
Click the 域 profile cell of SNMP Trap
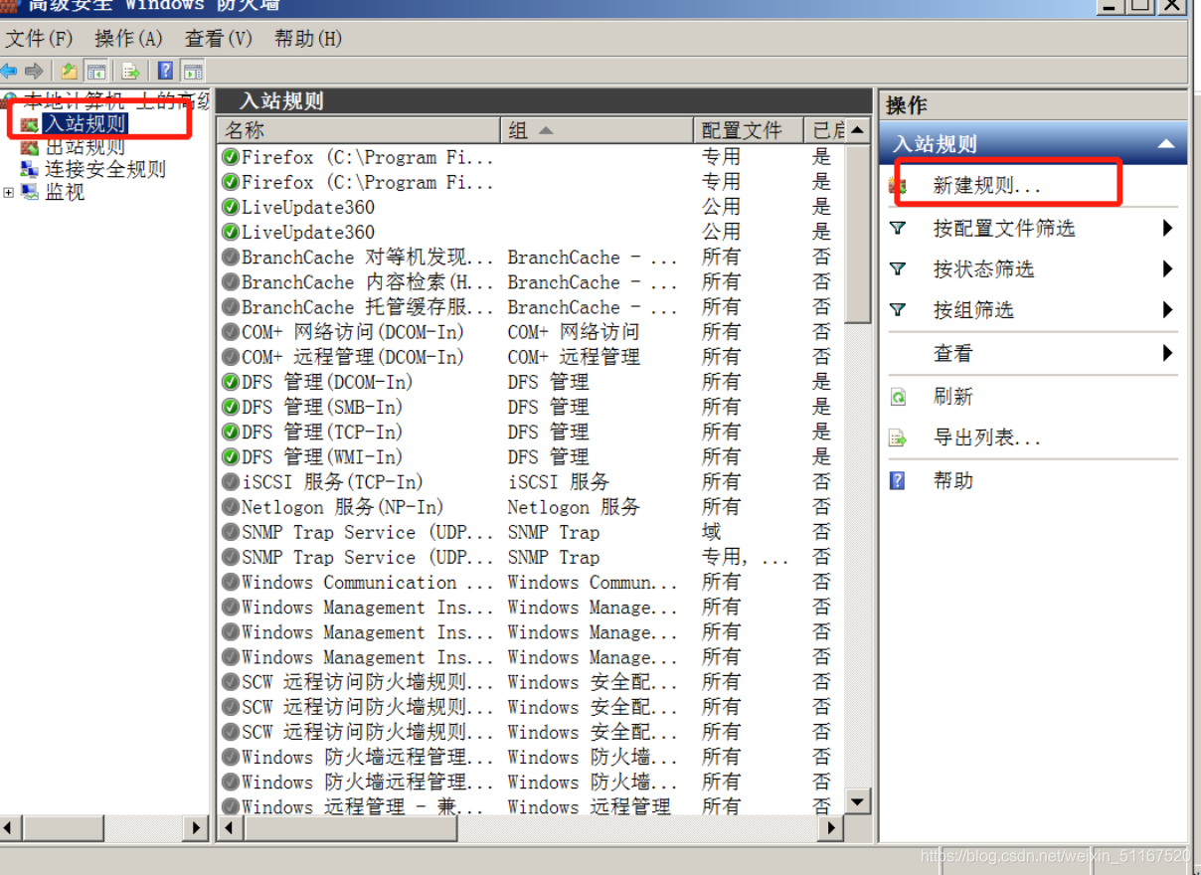[712, 532]
